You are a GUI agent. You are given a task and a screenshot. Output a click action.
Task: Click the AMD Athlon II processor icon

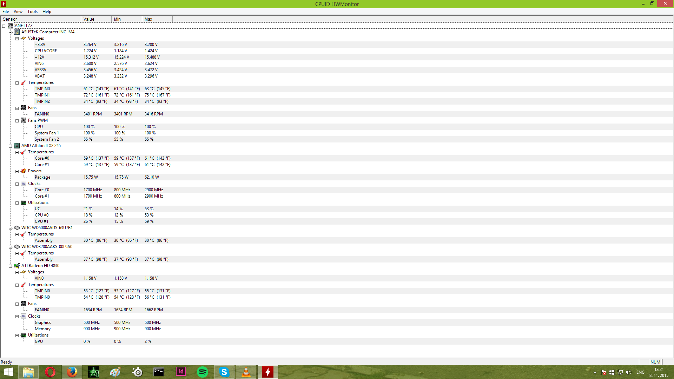click(17, 146)
